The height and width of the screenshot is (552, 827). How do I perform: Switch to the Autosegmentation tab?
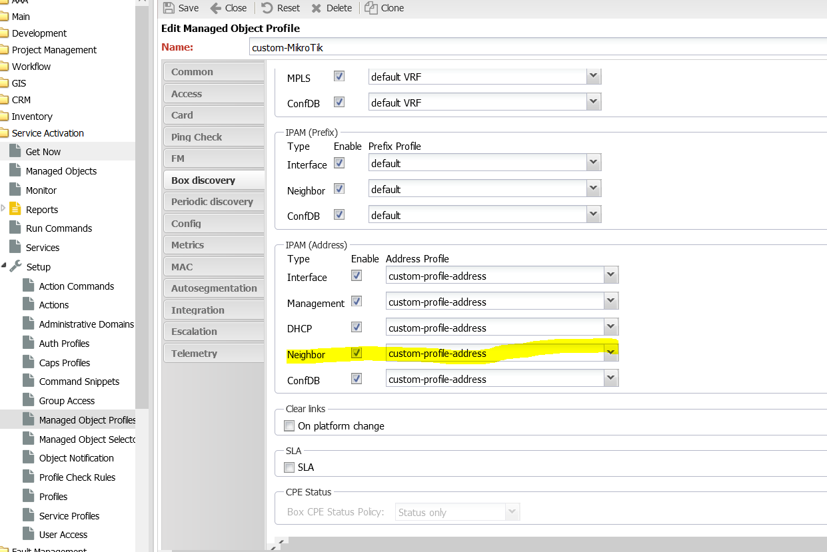(213, 288)
